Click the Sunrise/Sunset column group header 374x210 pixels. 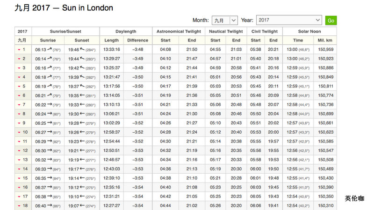pyautogui.click(x=65, y=32)
